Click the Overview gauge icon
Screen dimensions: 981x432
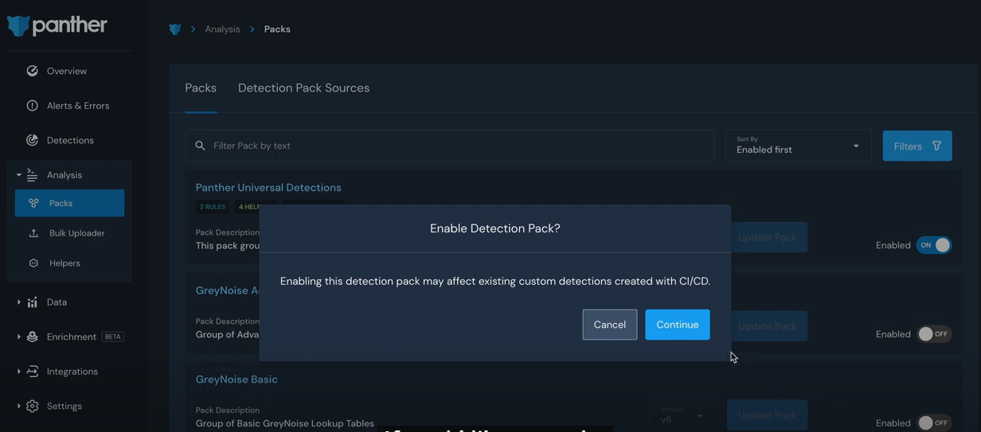click(x=33, y=71)
